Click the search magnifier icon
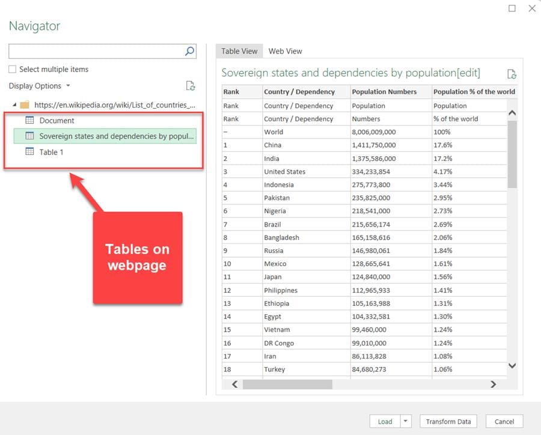The image size is (541, 435). [x=189, y=51]
